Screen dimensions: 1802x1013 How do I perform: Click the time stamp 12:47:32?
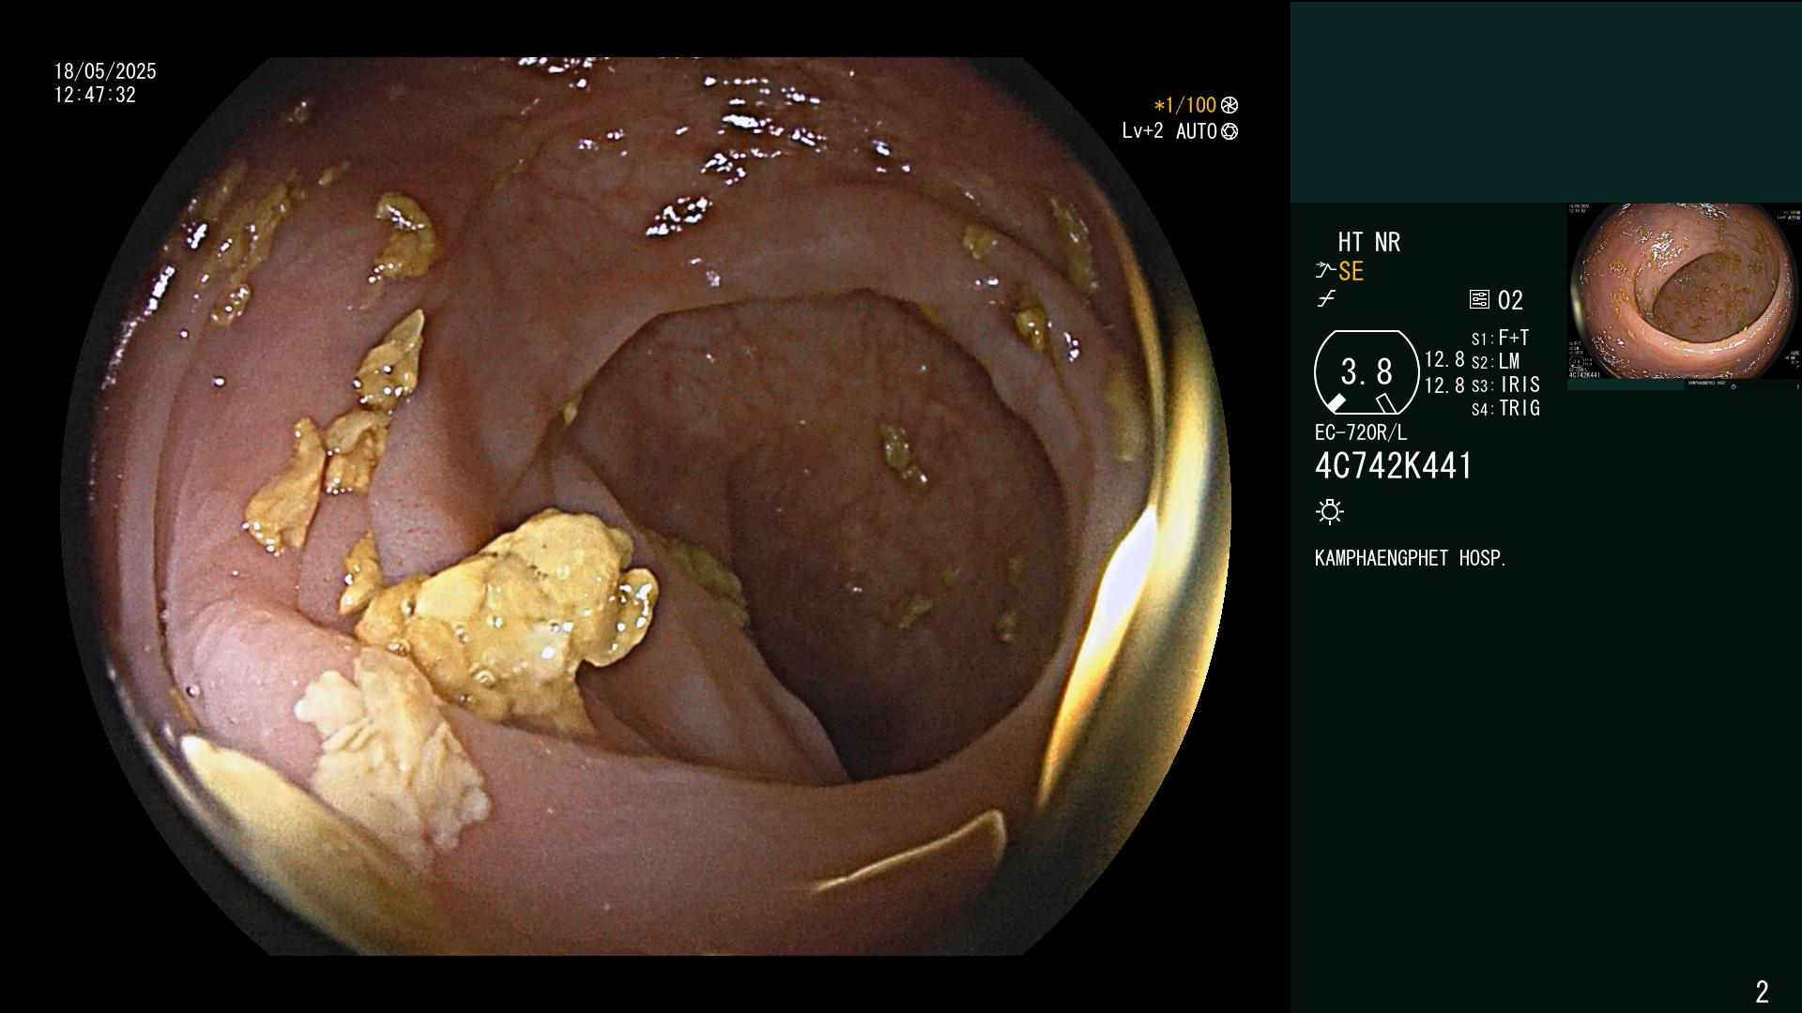point(95,95)
